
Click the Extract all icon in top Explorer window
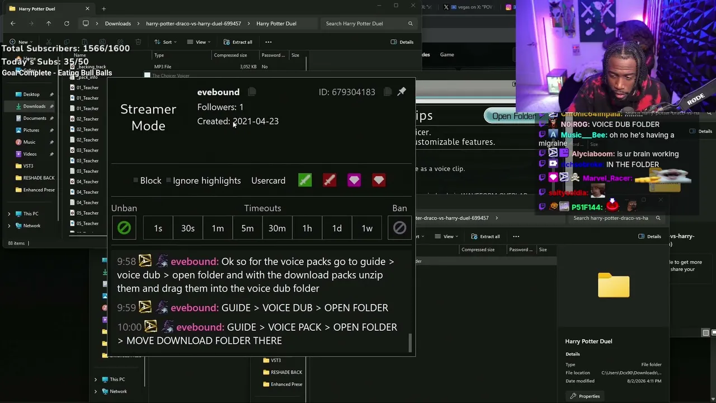point(227,42)
